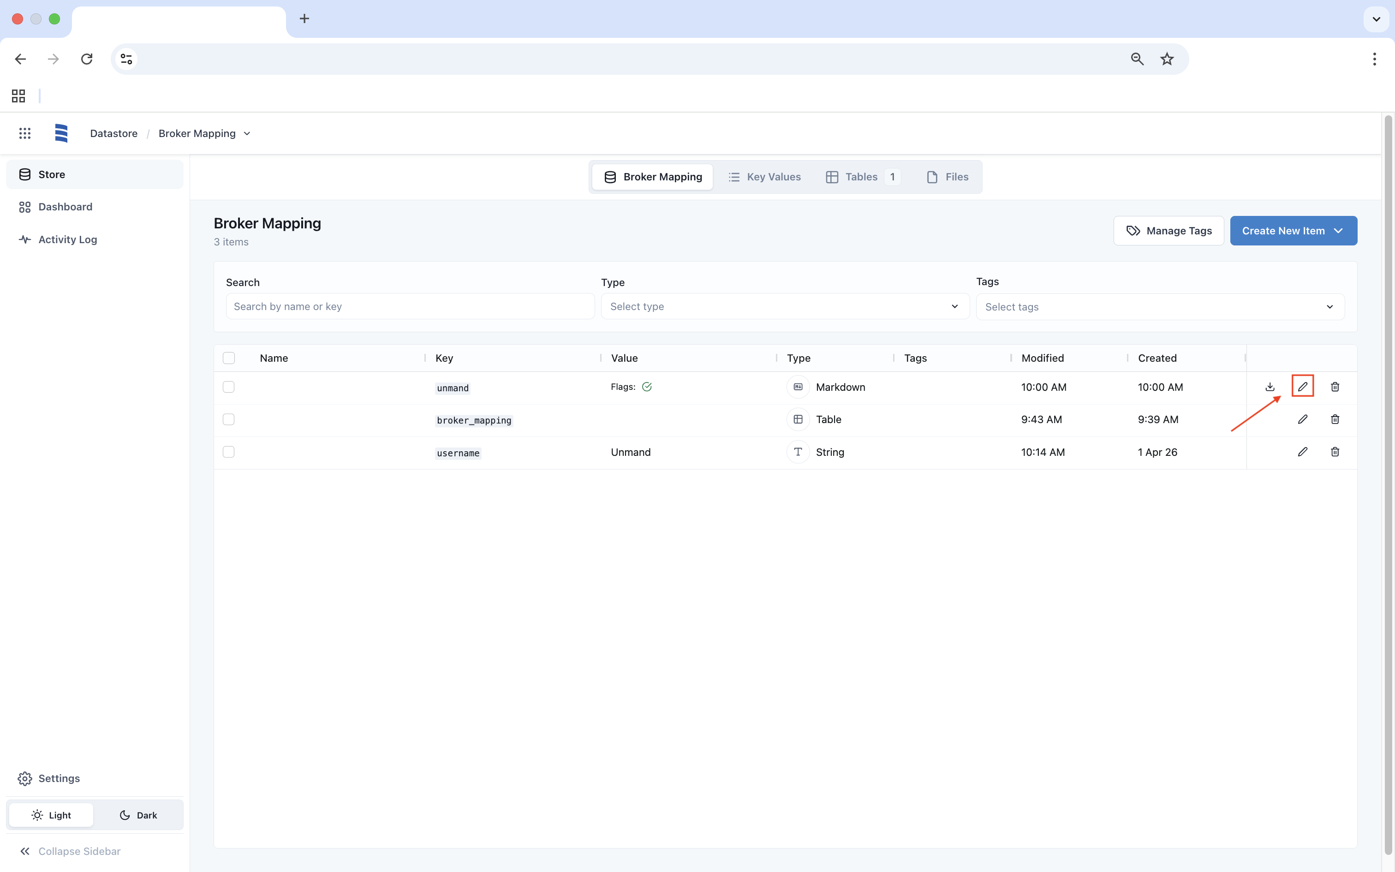Open the Select type dropdown
The height and width of the screenshot is (872, 1395).
point(785,306)
